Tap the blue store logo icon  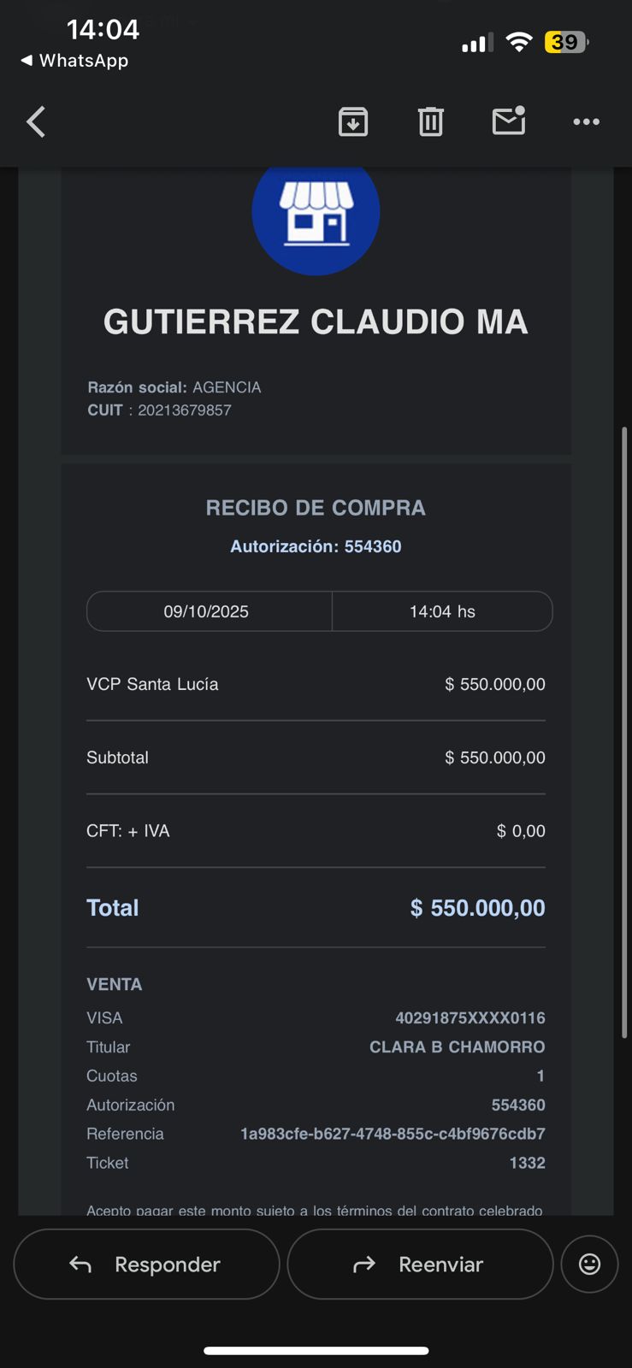click(316, 214)
